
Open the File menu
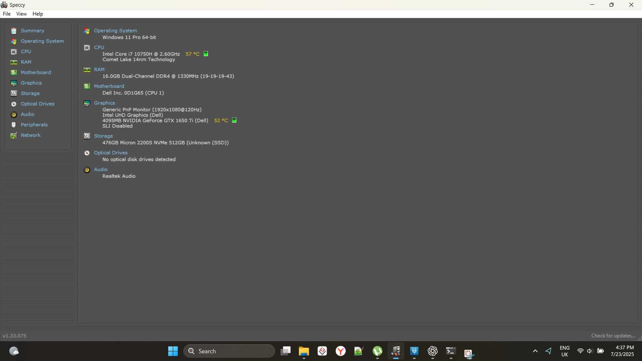[7, 14]
